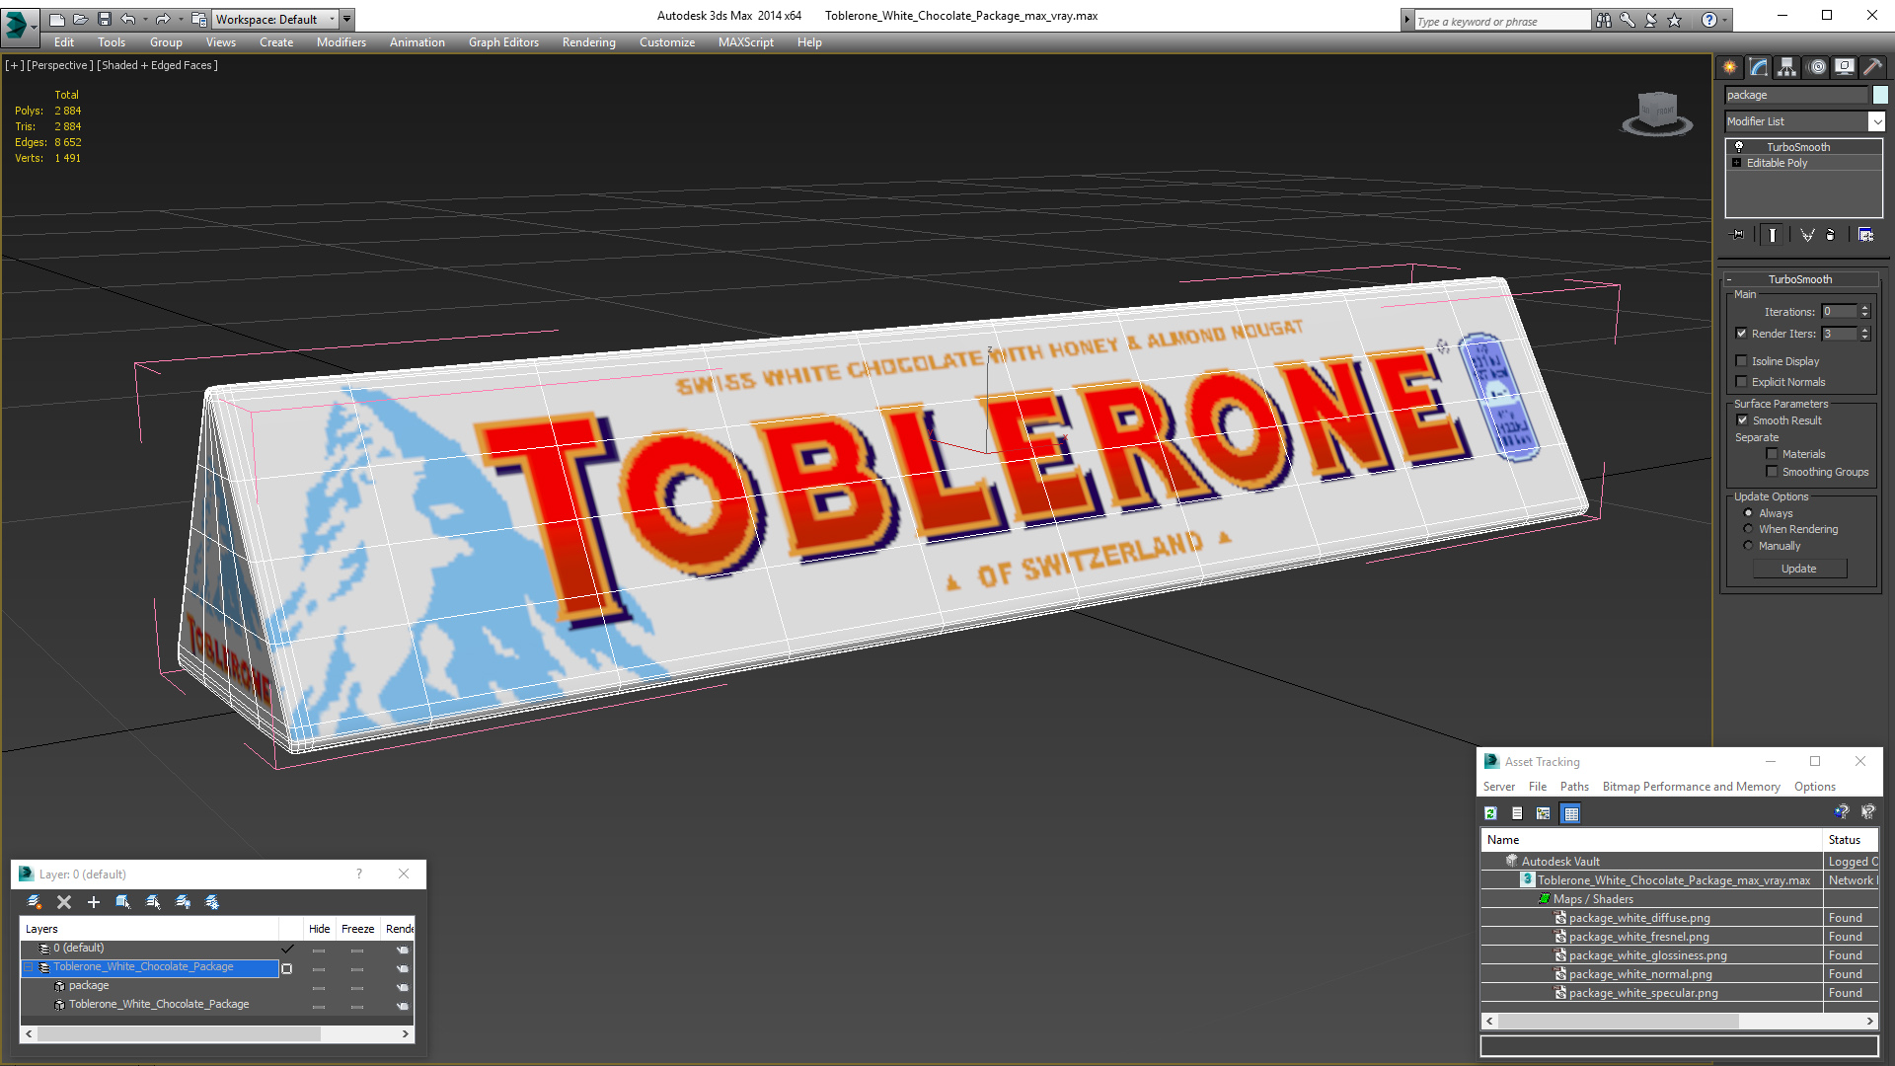1895x1066 pixels.
Task: Click tree view icon in Asset Tracking
Action: pos(1544,813)
